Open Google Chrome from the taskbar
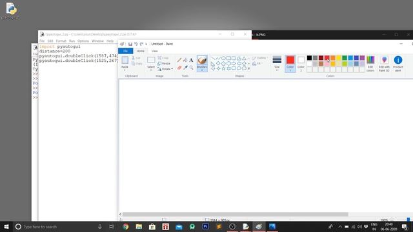Viewport: 413px width, 232px height. click(126, 227)
